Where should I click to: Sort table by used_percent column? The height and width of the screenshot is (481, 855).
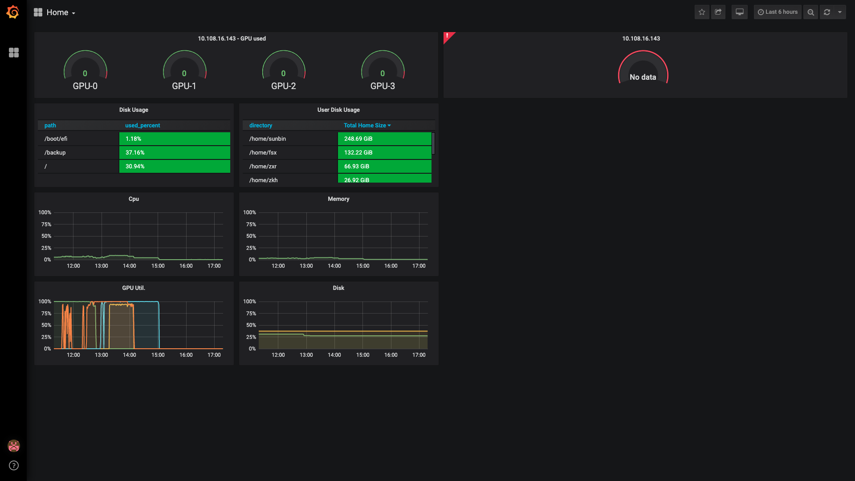click(x=142, y=126)
